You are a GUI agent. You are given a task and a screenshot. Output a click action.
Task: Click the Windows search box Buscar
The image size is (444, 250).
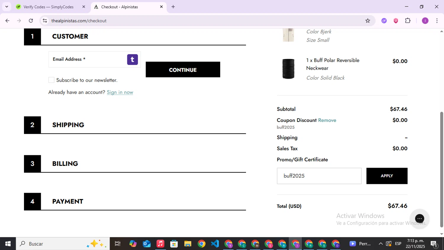pyautogui.click(x=63, y=244)
